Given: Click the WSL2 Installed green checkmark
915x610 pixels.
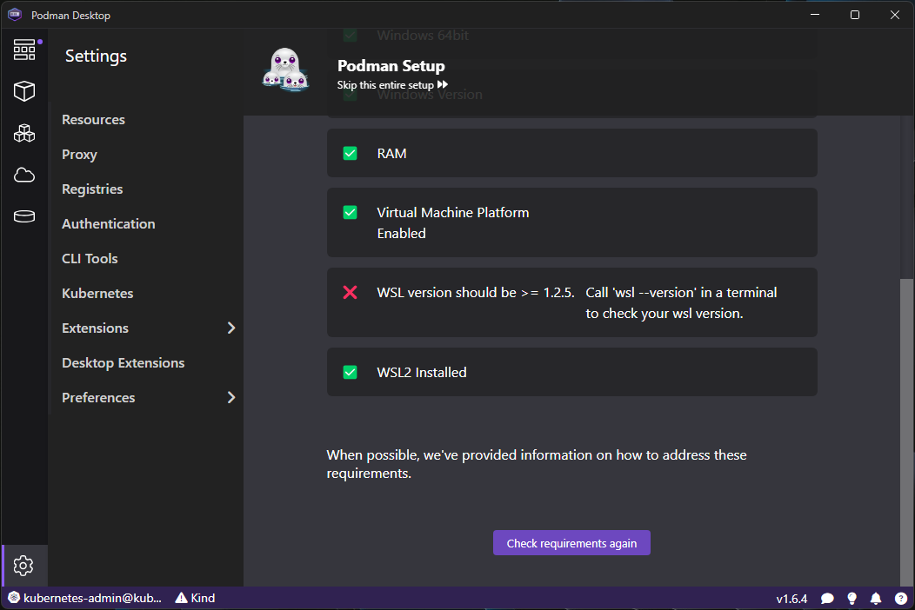Looking at the screenshot, I should click(351, 372).
